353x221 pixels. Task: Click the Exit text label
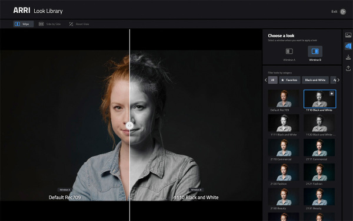334,12
